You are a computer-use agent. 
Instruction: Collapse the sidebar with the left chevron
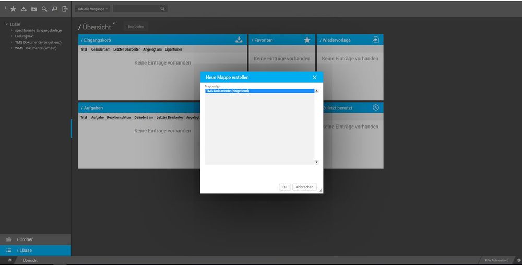pyautogui.click(x=5, y=8)
